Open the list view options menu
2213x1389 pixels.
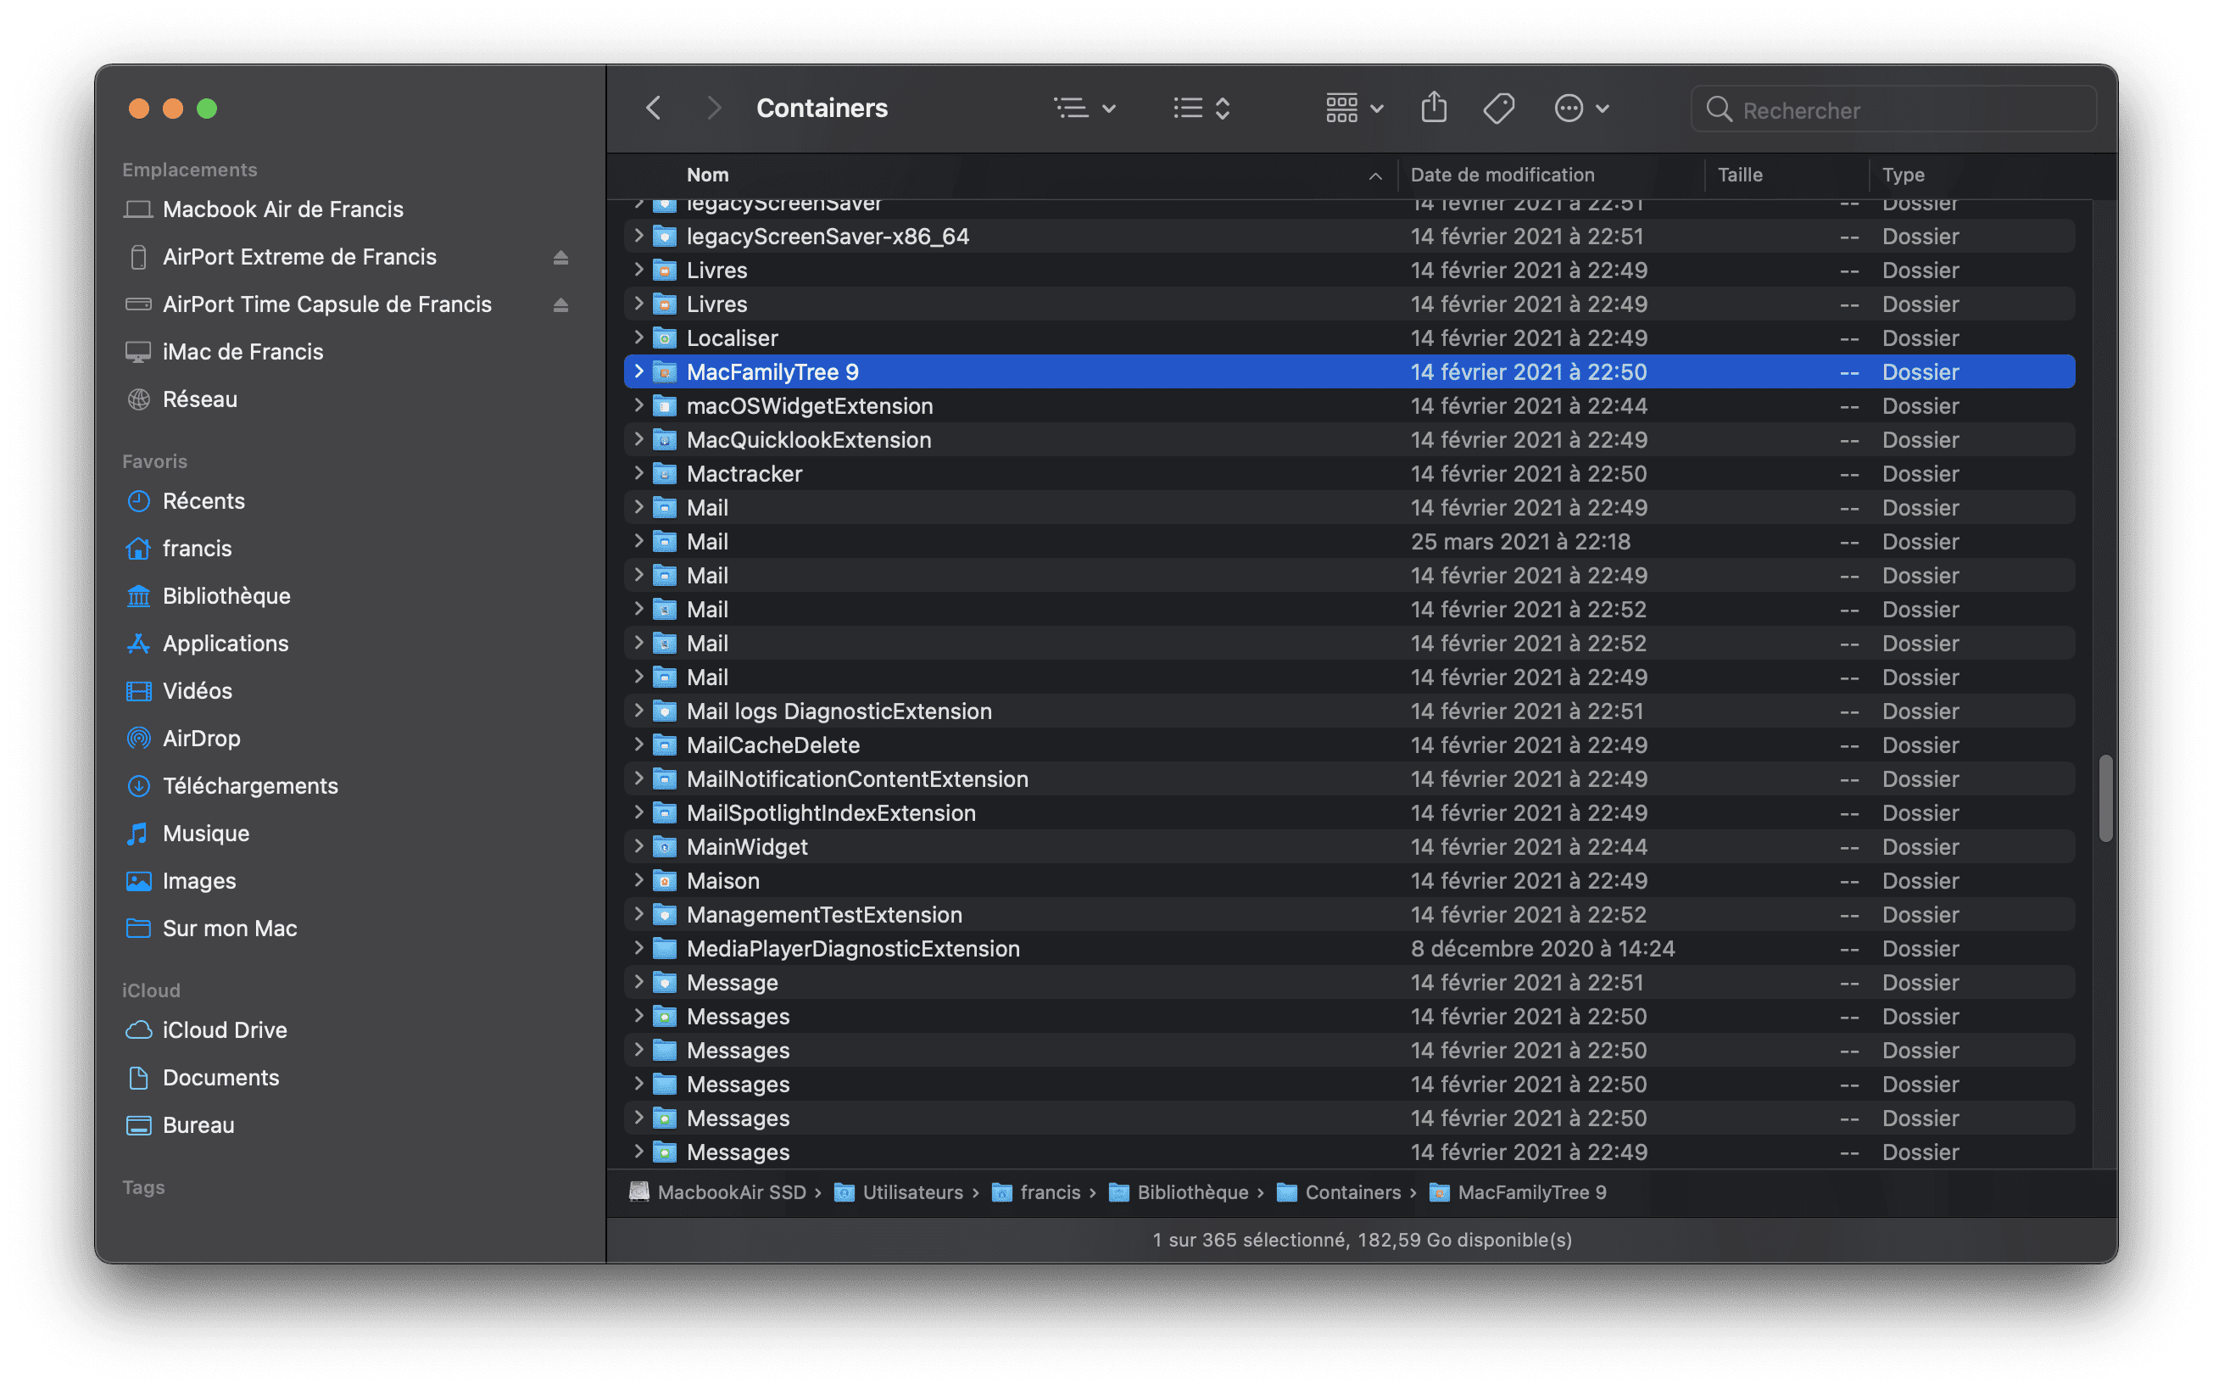1084,109
